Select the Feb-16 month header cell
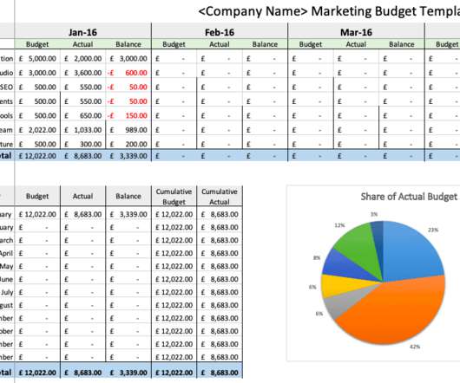The height and width of the screenshot is (383, 460). tap(220, 32)
